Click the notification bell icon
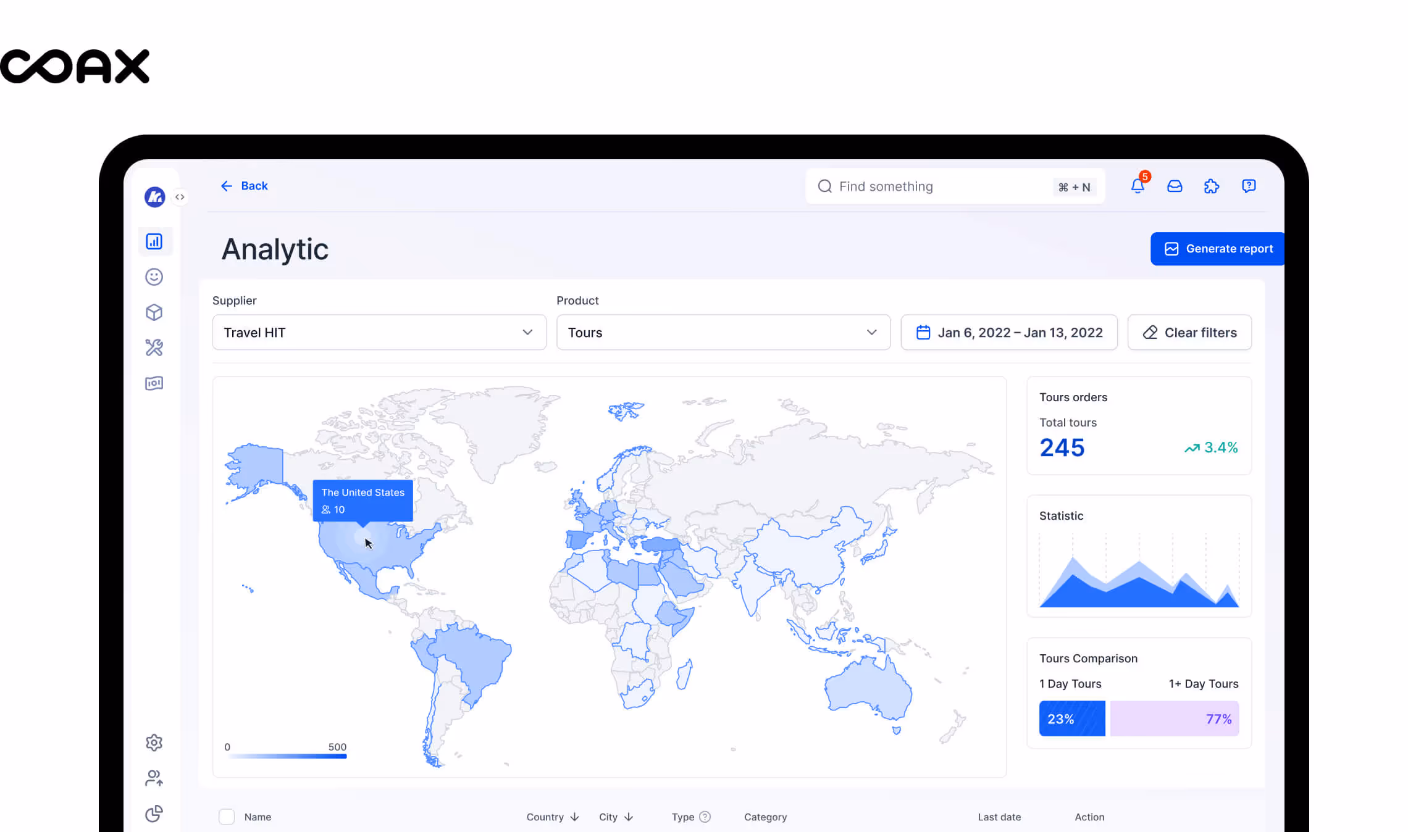Screen dimensions: 1408x832 1138,186
